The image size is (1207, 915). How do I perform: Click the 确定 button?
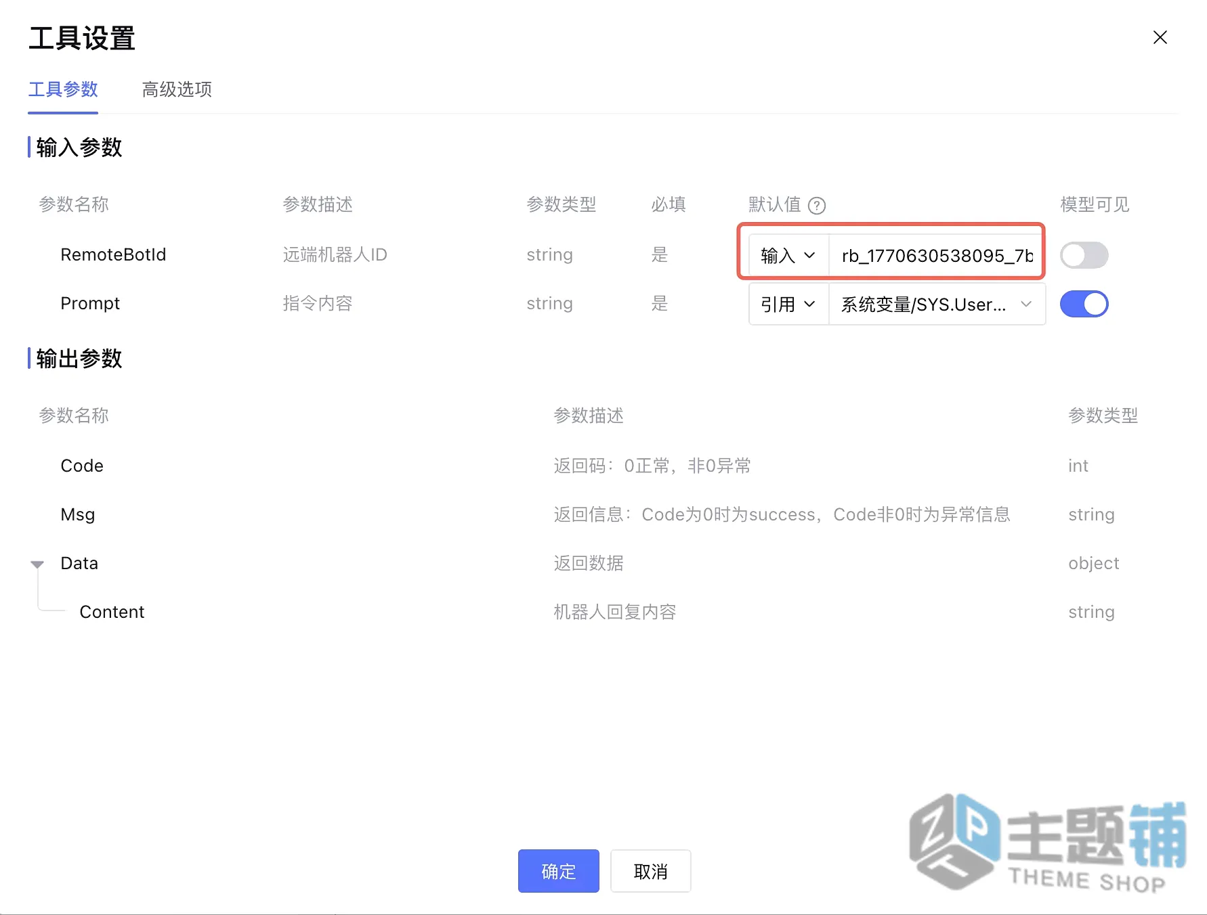coord(558,871)
